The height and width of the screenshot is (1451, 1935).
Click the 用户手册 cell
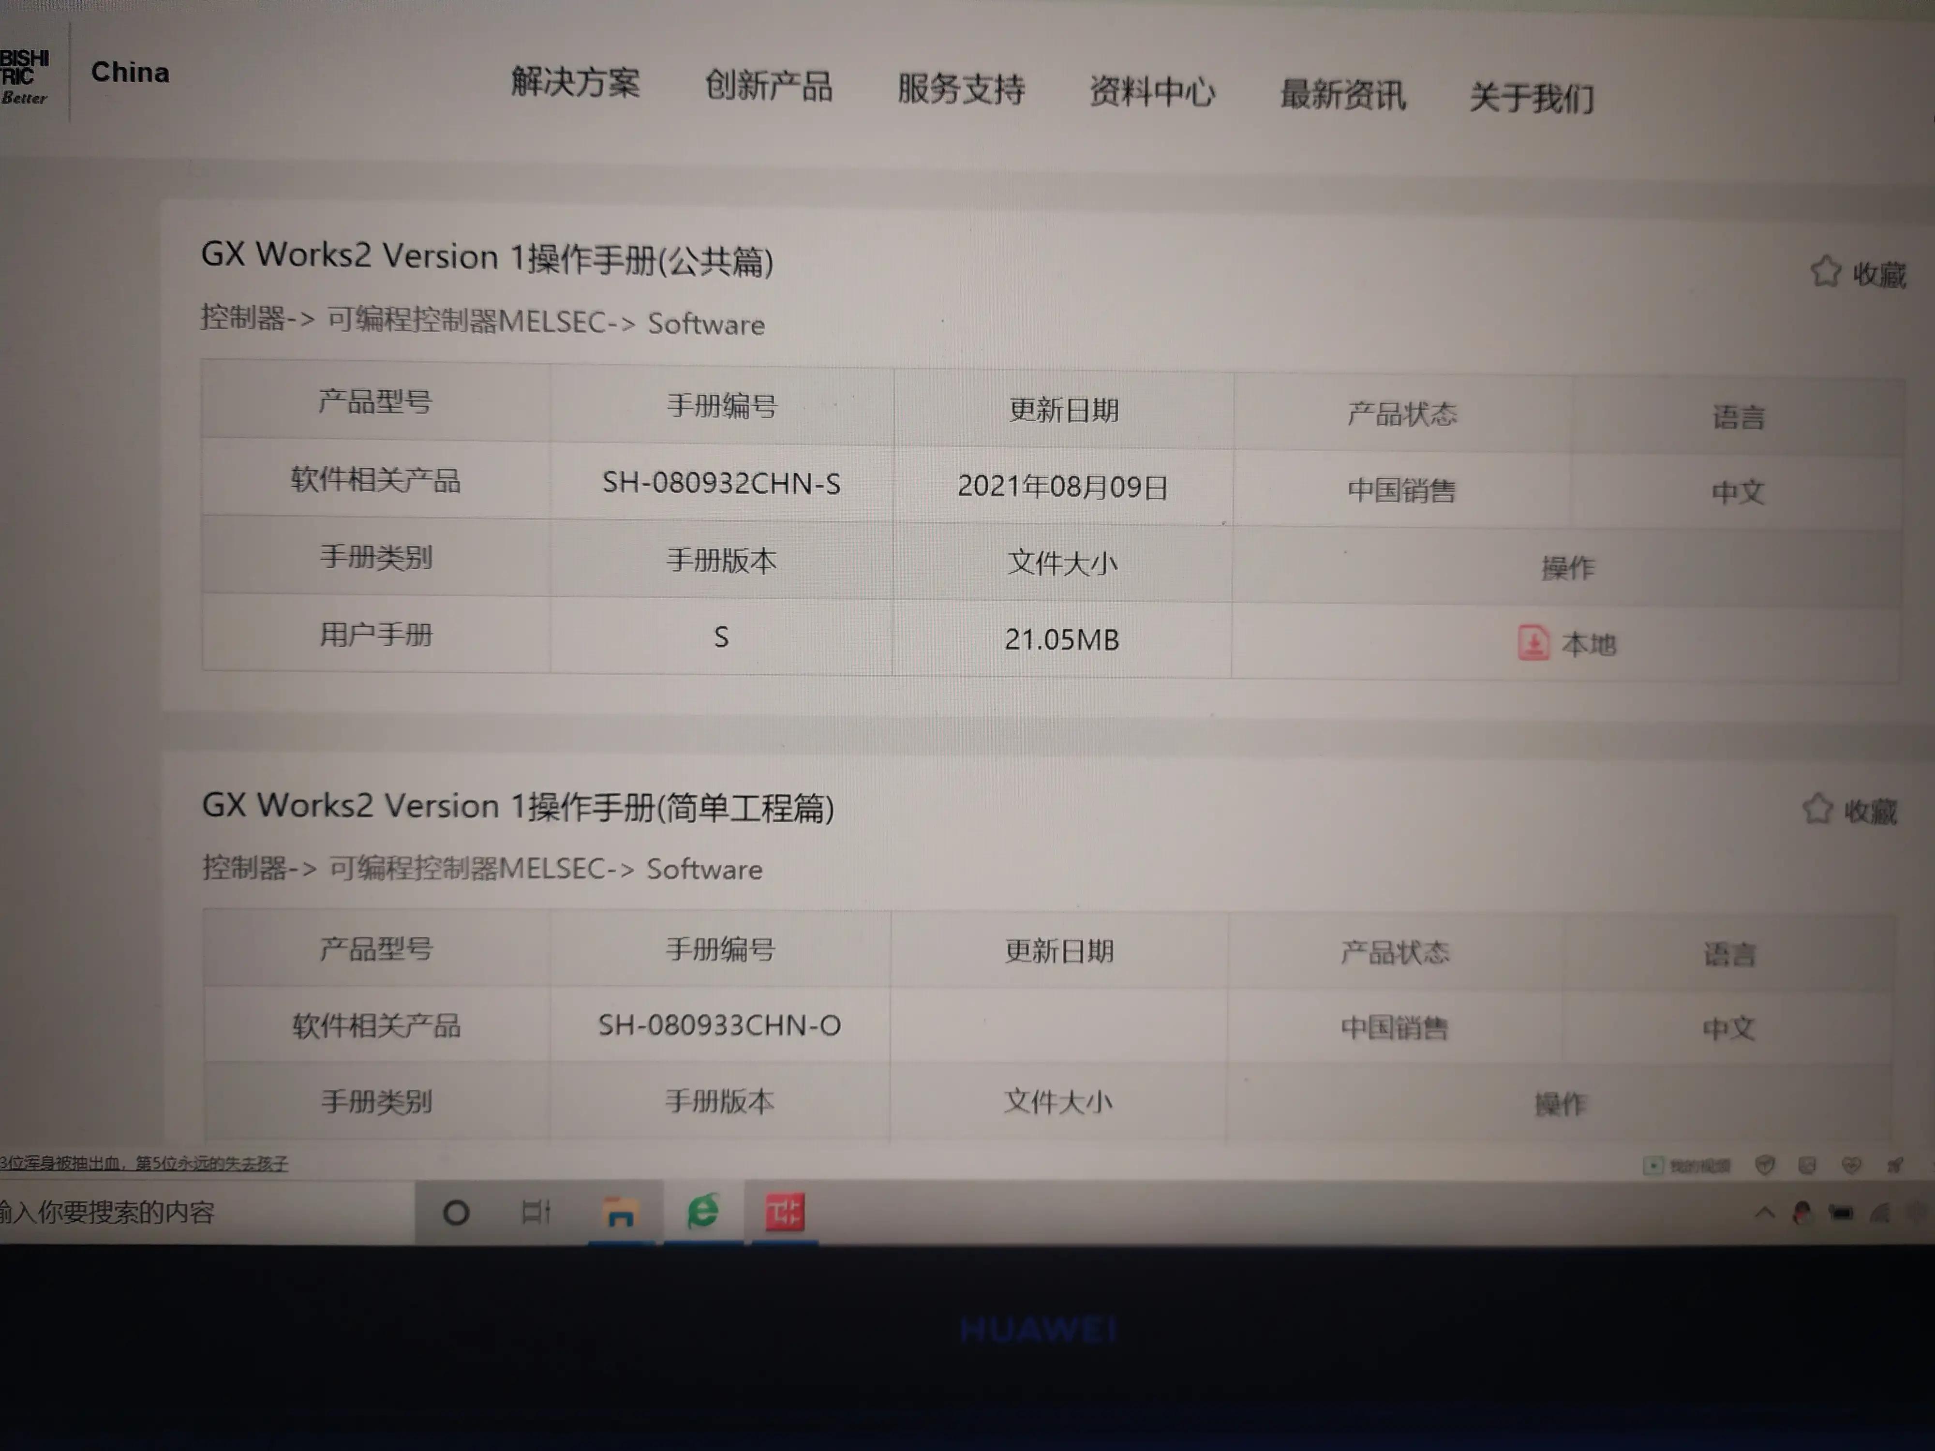point(376,634)
